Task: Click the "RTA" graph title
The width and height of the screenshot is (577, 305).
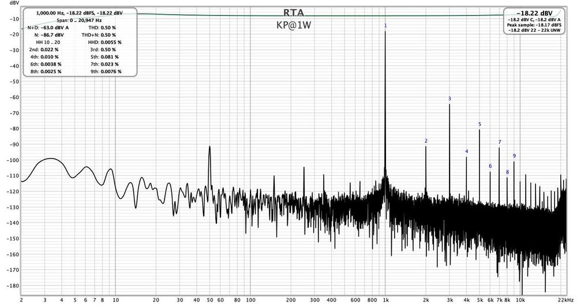Action: point(294,13)
